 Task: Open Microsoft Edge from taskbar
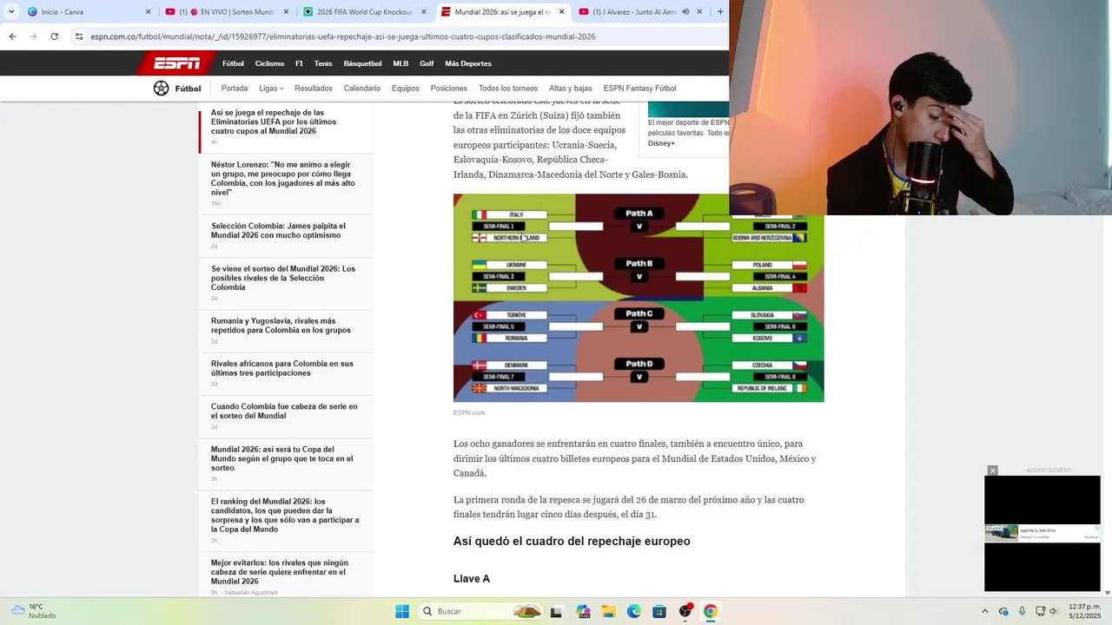634,611
